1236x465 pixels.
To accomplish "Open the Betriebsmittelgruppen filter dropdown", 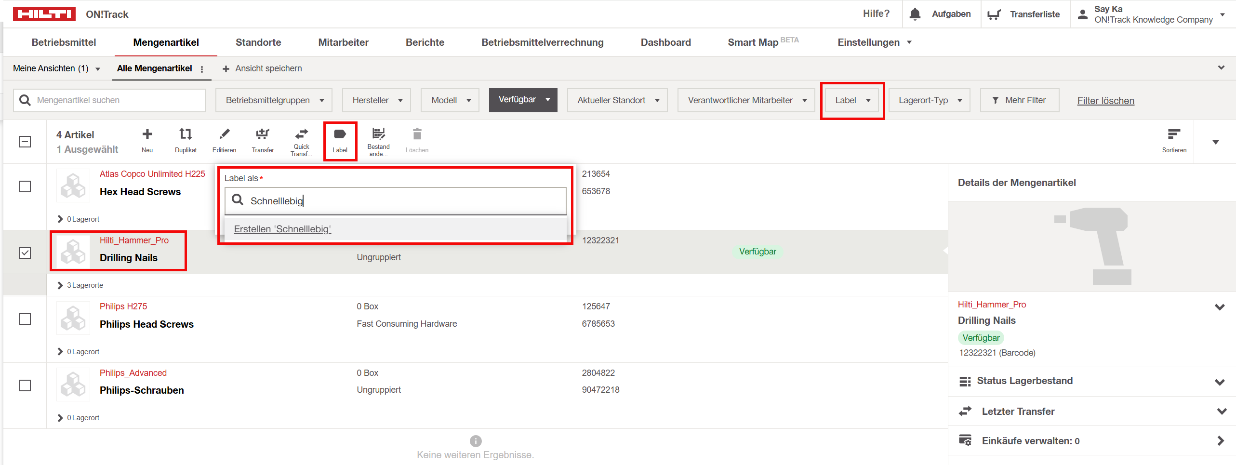I will tap(274, 100).
